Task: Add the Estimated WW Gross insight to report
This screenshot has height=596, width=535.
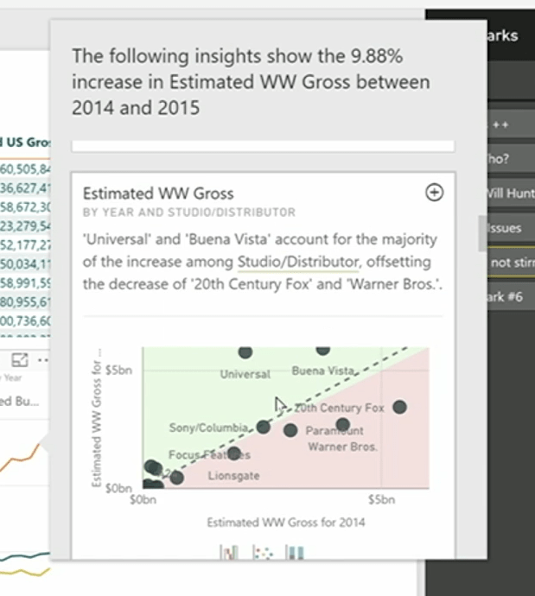Action: (434, 193)
